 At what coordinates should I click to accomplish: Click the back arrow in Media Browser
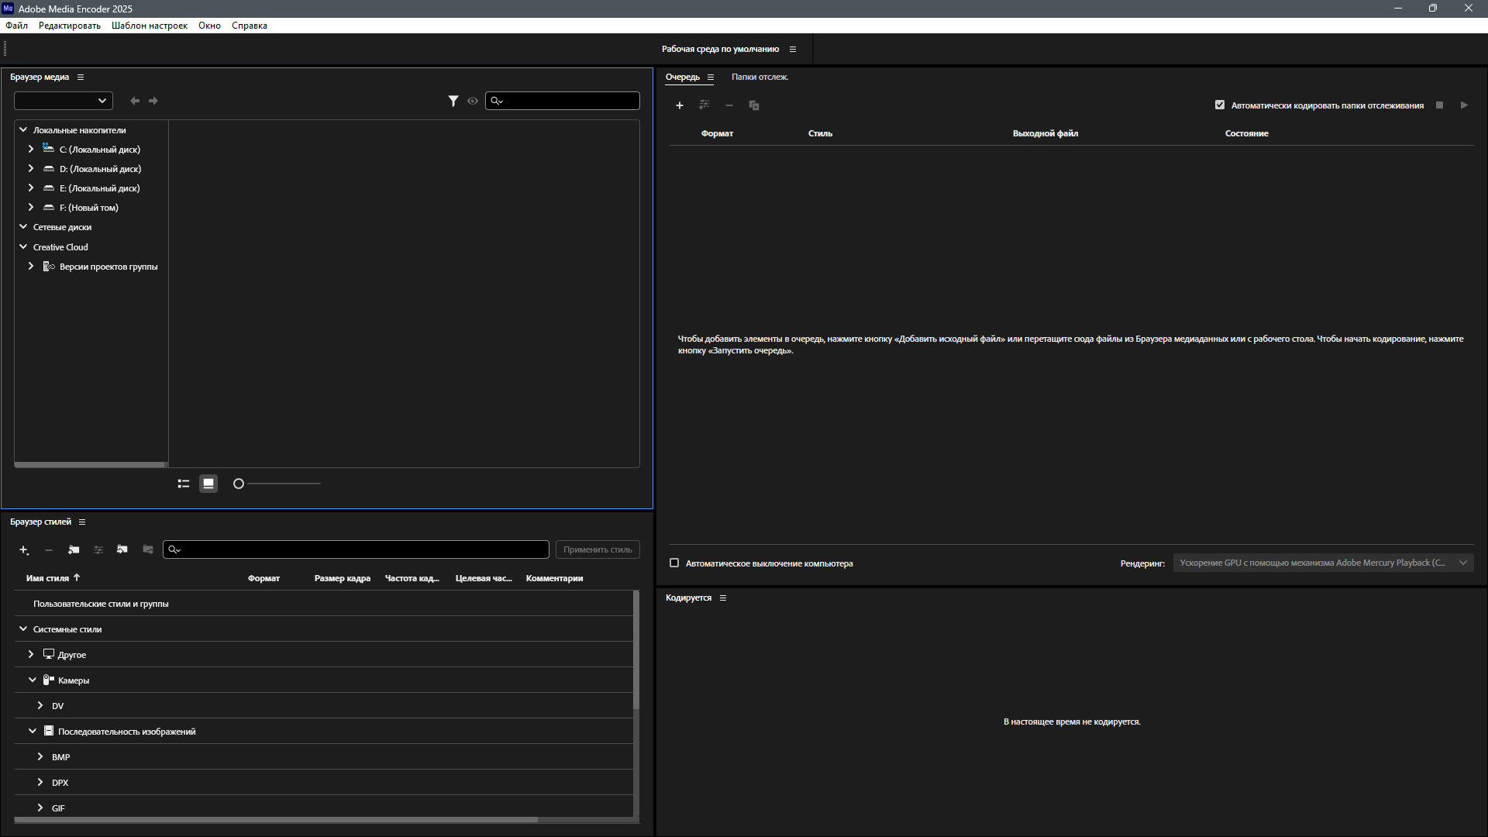click(x=135, y=101)
